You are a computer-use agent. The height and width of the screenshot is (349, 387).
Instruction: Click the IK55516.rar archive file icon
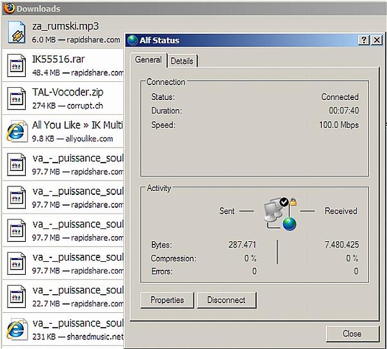pos(16,65)
